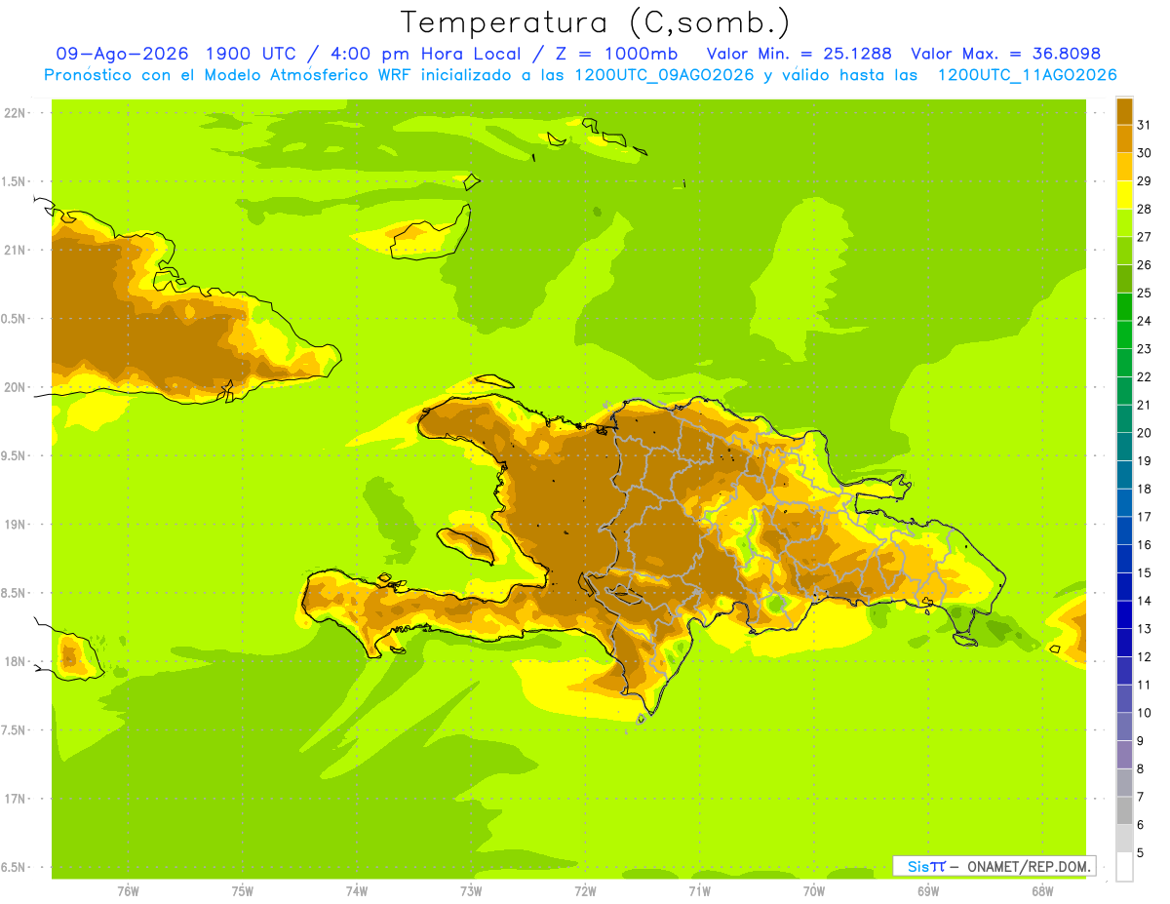The height and width of the screenshot is (904, 1170).
Task: Click the "68W" longitude label
Action: [1042, 890]
